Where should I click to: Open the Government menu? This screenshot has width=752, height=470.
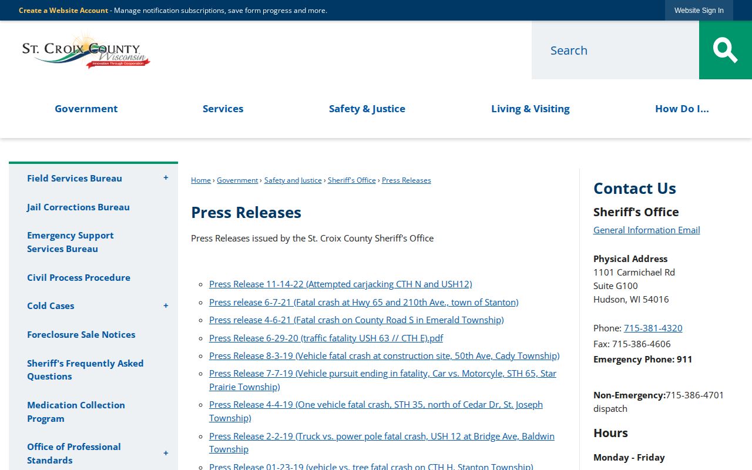[x=86, y=109]
